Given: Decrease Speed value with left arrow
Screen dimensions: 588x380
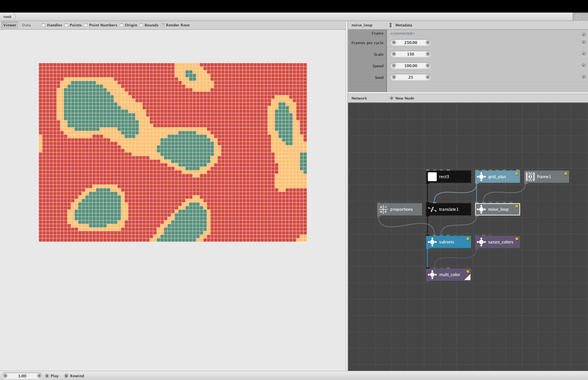Looking at the screenshot, I should pyautogui.click(x=394, y=66).
